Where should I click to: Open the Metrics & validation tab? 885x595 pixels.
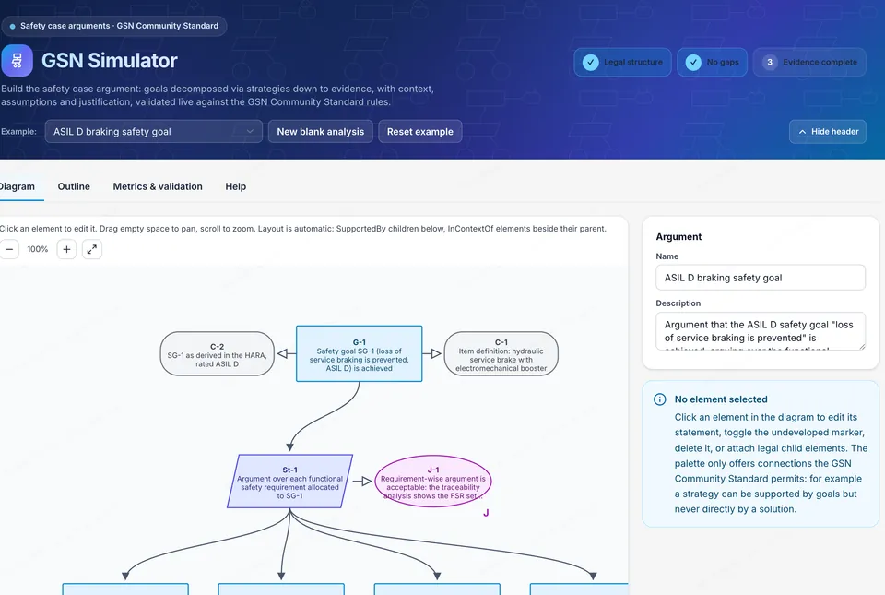click(158, 186)
